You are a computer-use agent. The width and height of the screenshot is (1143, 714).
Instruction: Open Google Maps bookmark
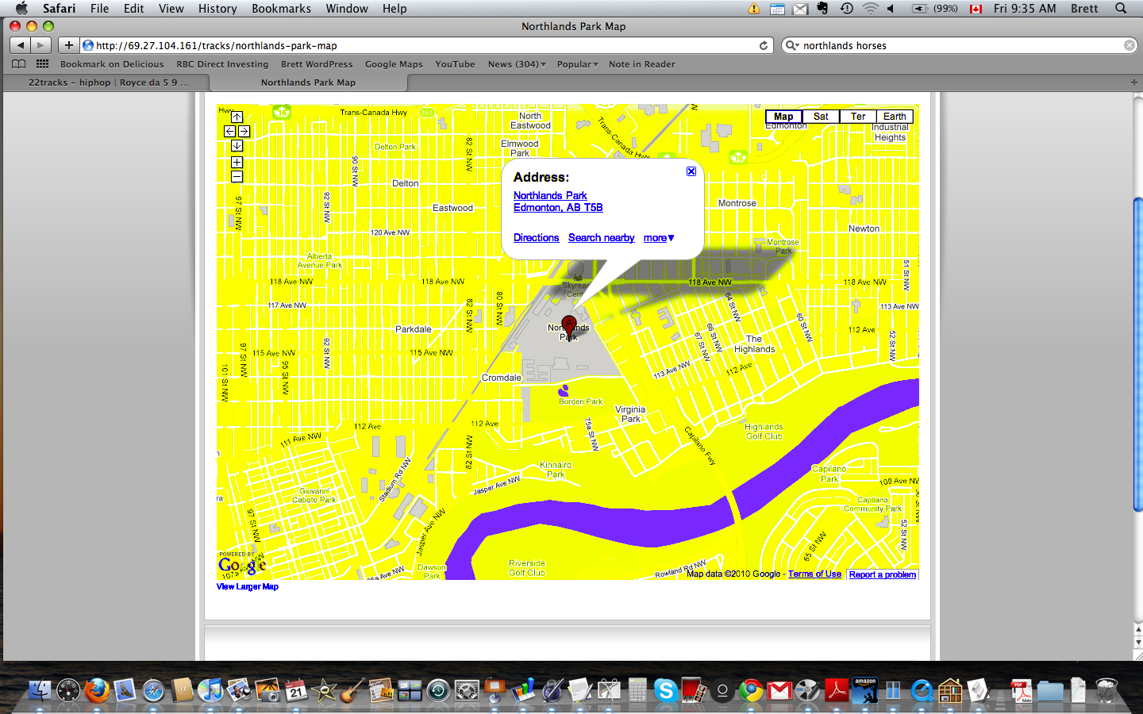coord(394,64)
